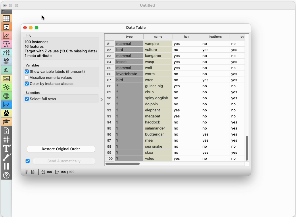Toggle Color by instance classes
The image size is (296, 217).
[x=27, y=83]
